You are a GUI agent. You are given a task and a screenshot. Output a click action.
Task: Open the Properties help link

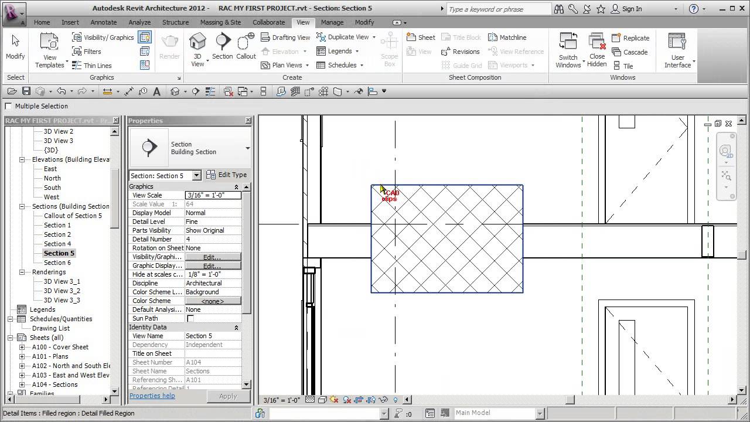(x=152, y=396)
